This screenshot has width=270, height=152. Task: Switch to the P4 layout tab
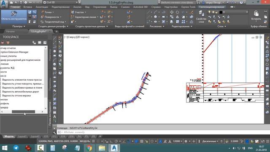tap(79, 136)
